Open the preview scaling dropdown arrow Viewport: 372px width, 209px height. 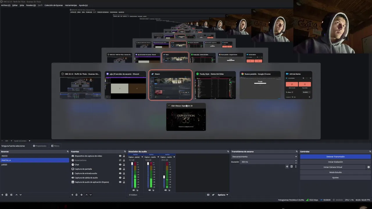tap(29, 141)
